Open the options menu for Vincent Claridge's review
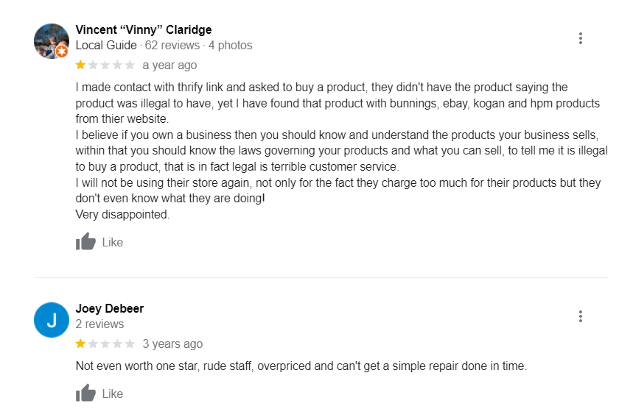This screenshot has height=409, width=619. (581, 38)
